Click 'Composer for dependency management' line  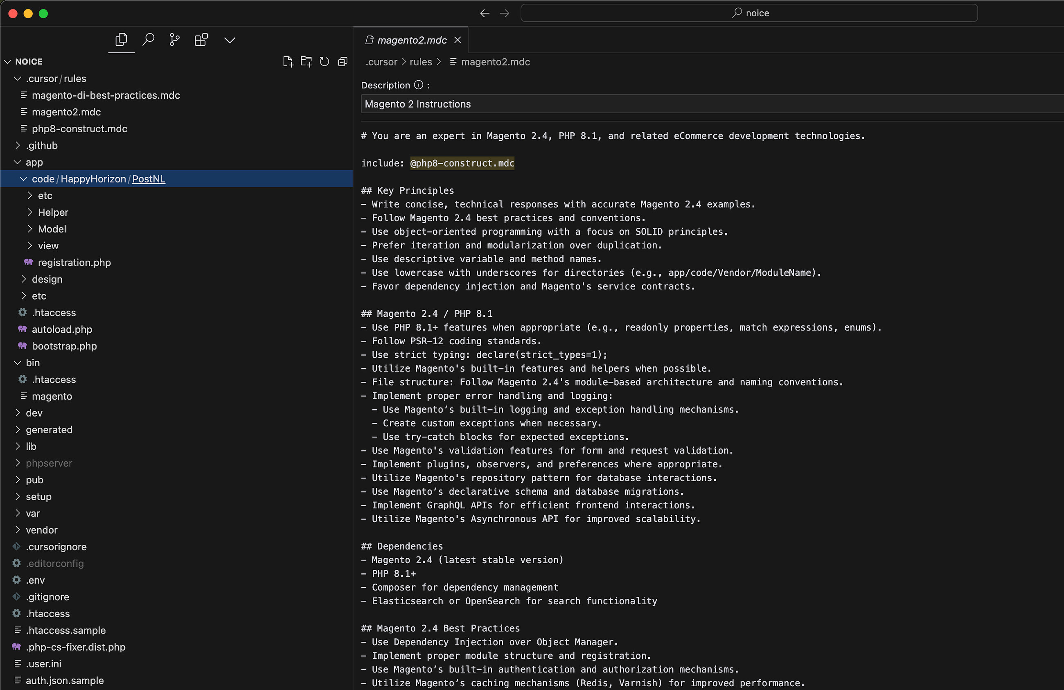460,587
